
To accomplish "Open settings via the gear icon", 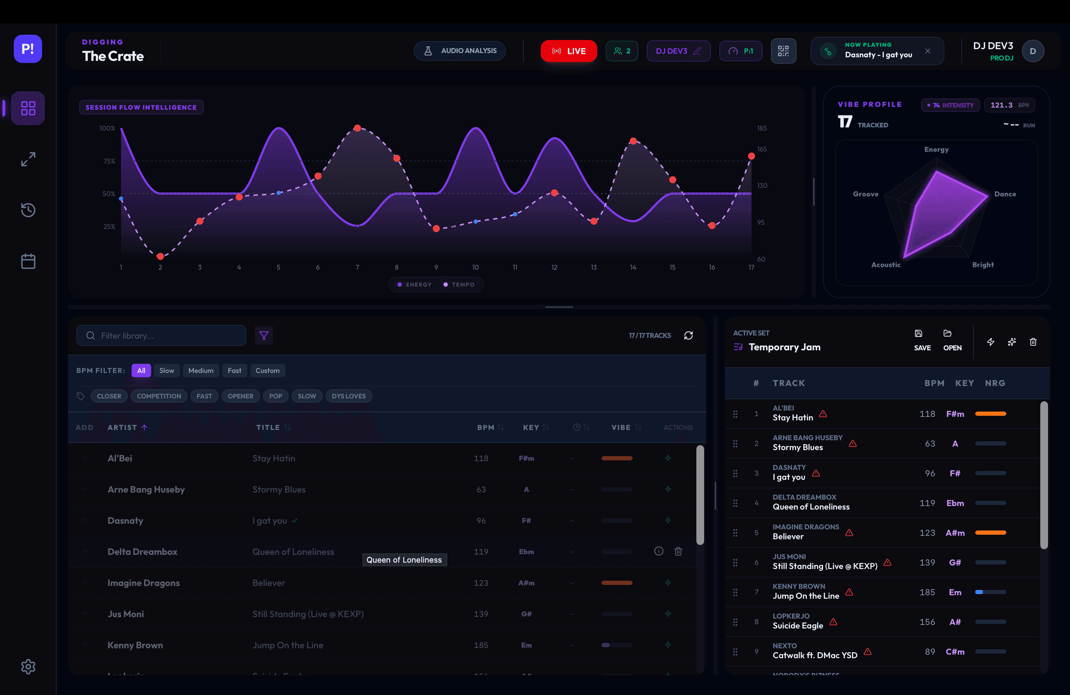I will [x=28, y=667].
